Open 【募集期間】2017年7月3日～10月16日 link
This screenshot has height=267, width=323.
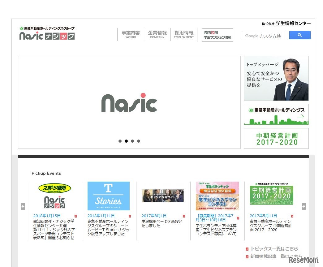(214, 218)
